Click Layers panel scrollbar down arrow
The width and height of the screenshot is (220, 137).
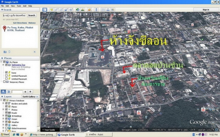38,130
